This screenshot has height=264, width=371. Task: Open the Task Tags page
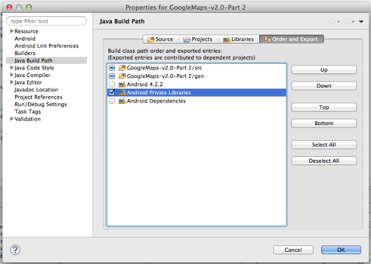28,112
